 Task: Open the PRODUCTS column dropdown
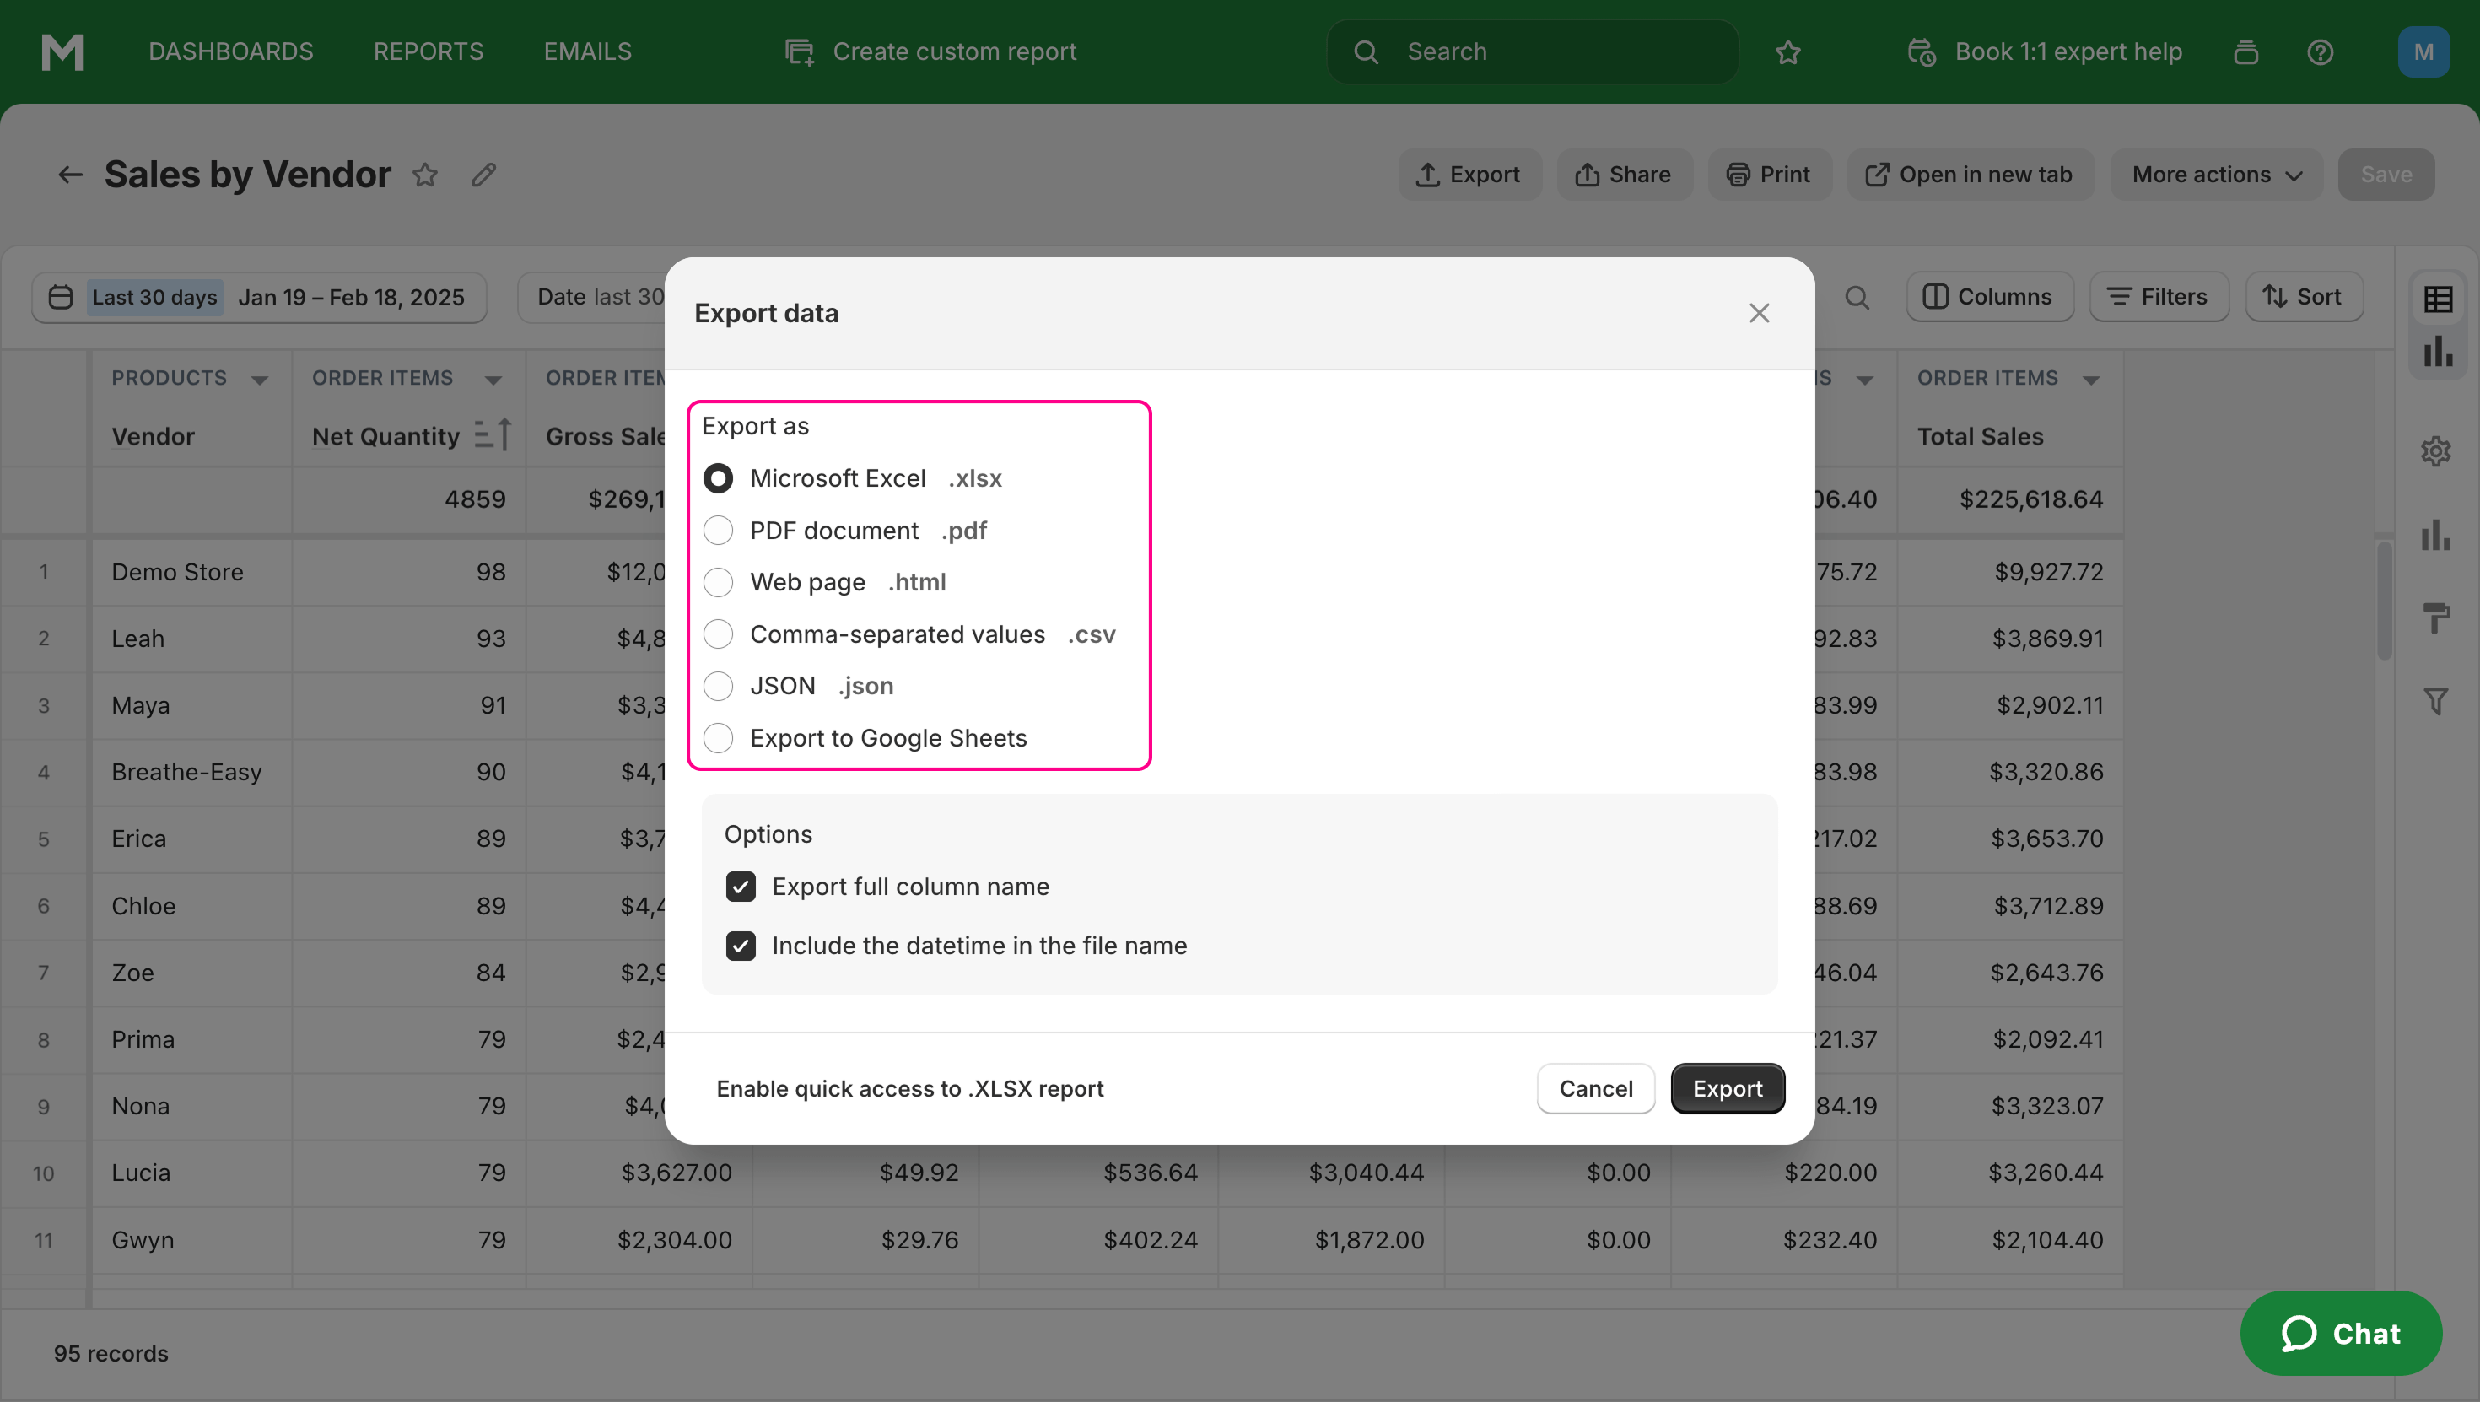click(x=261, y=379)
